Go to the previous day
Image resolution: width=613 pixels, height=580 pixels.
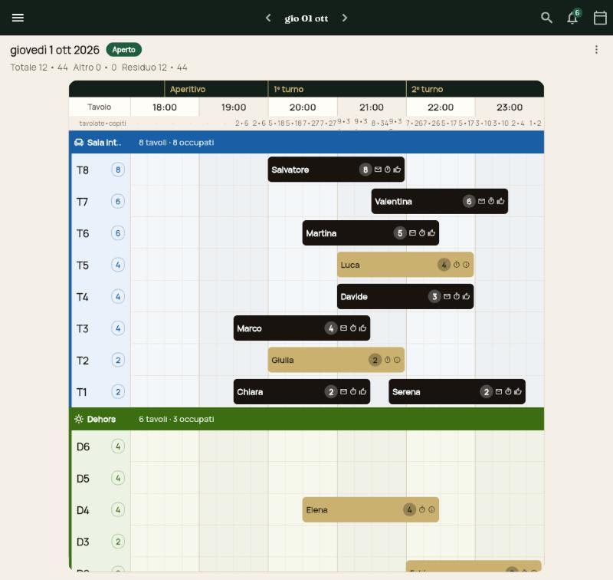point(268,18)
